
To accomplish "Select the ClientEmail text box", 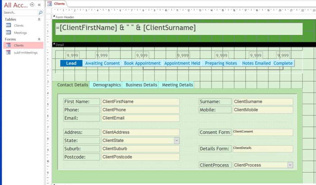I will coord(140,118).
